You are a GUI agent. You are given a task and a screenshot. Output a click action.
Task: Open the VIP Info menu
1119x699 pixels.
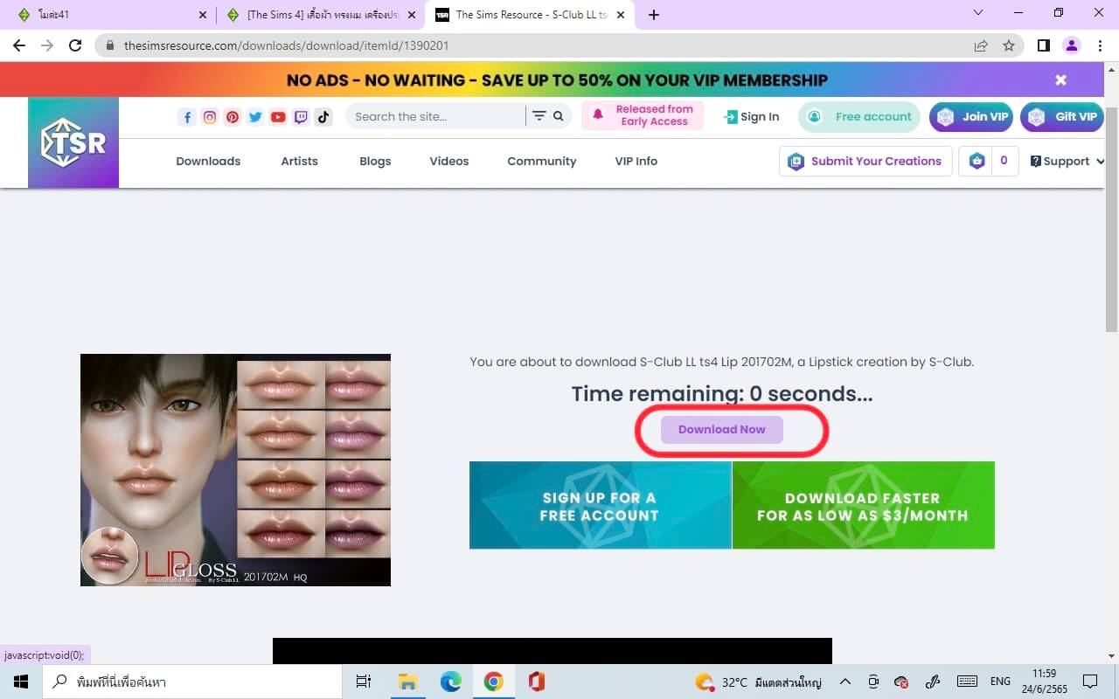(636, 161)
